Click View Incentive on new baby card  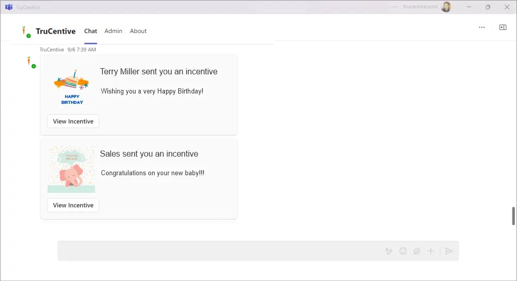[73, 205]
